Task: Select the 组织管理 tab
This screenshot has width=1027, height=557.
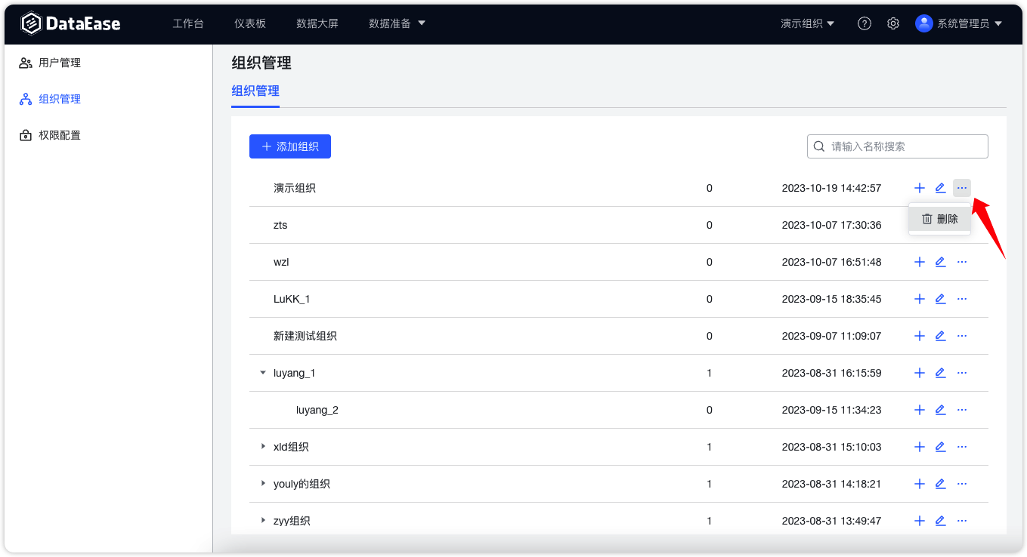Action: tap(255, 91)
